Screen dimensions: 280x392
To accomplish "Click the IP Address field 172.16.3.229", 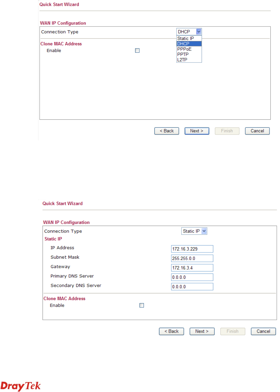I will pyautogui.click(x=192, y=249).
